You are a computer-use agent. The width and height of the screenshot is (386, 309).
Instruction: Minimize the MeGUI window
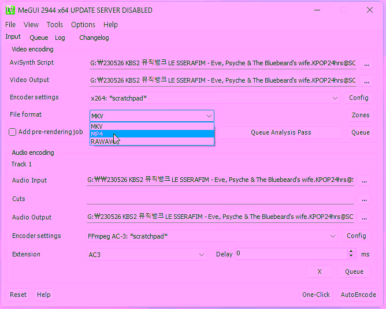[x=317, y=10]
